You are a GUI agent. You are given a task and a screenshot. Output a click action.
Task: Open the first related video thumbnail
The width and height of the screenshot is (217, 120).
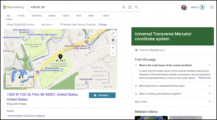pyautogui.click(x=151, y=118)
